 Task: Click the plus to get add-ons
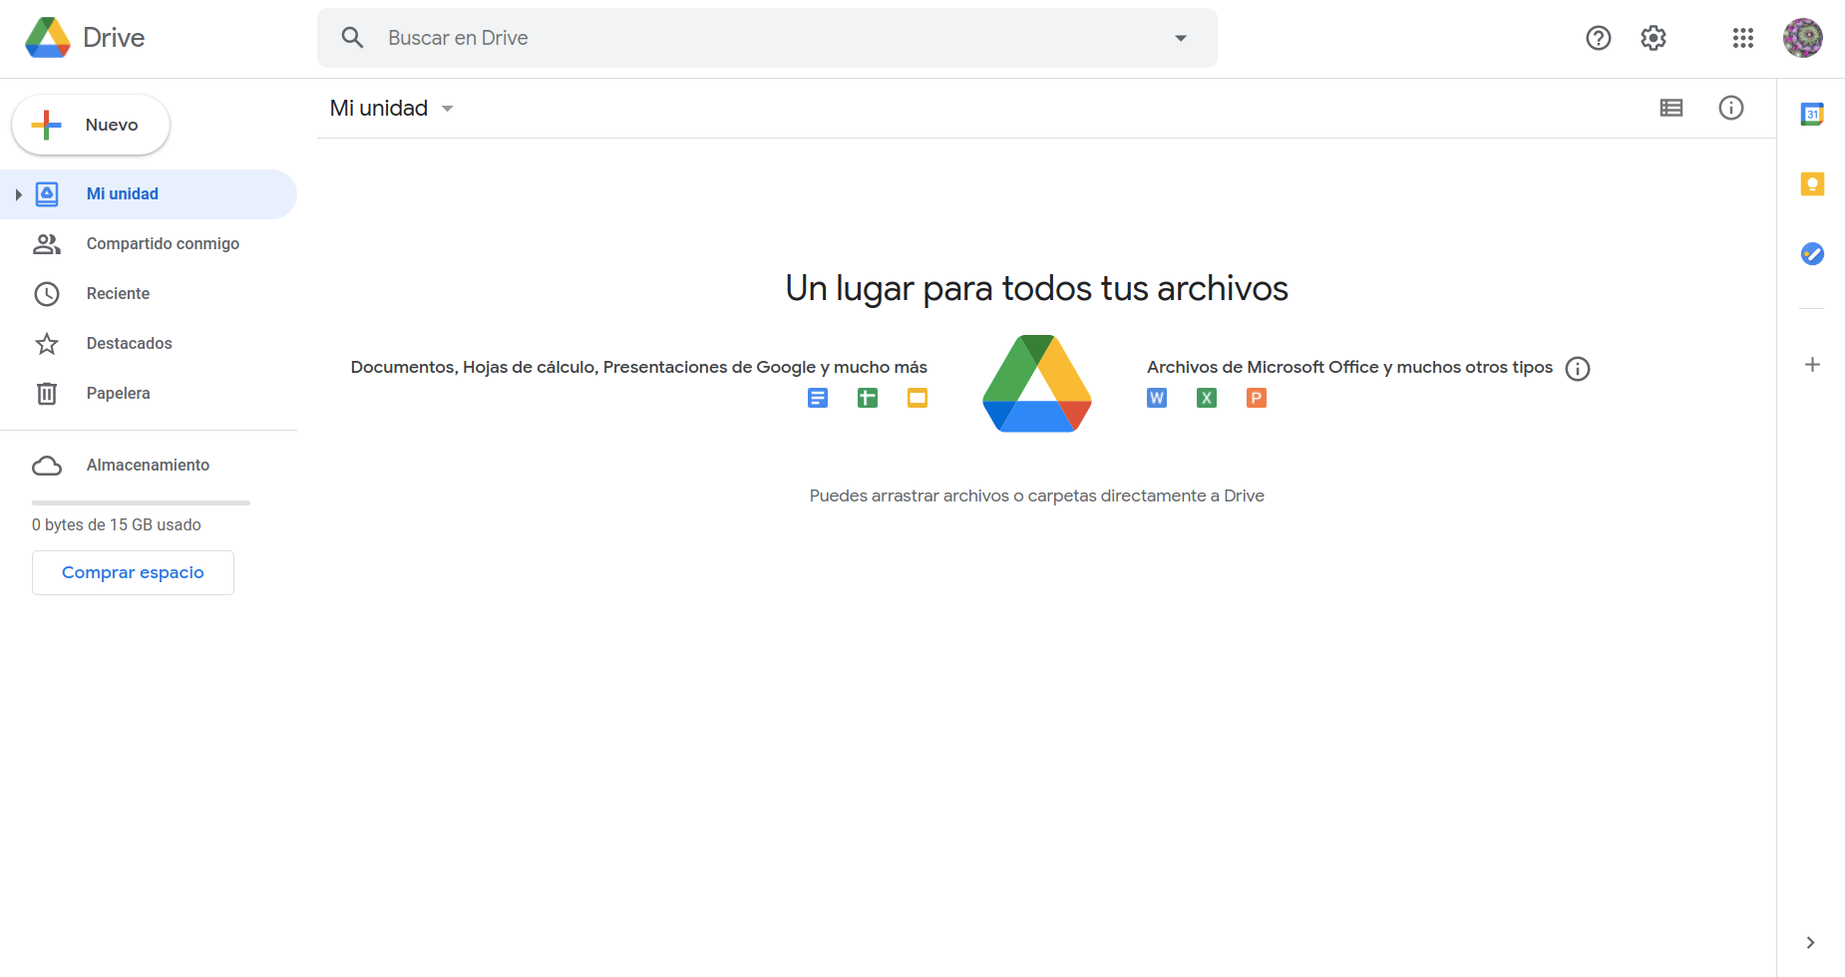1812,365
